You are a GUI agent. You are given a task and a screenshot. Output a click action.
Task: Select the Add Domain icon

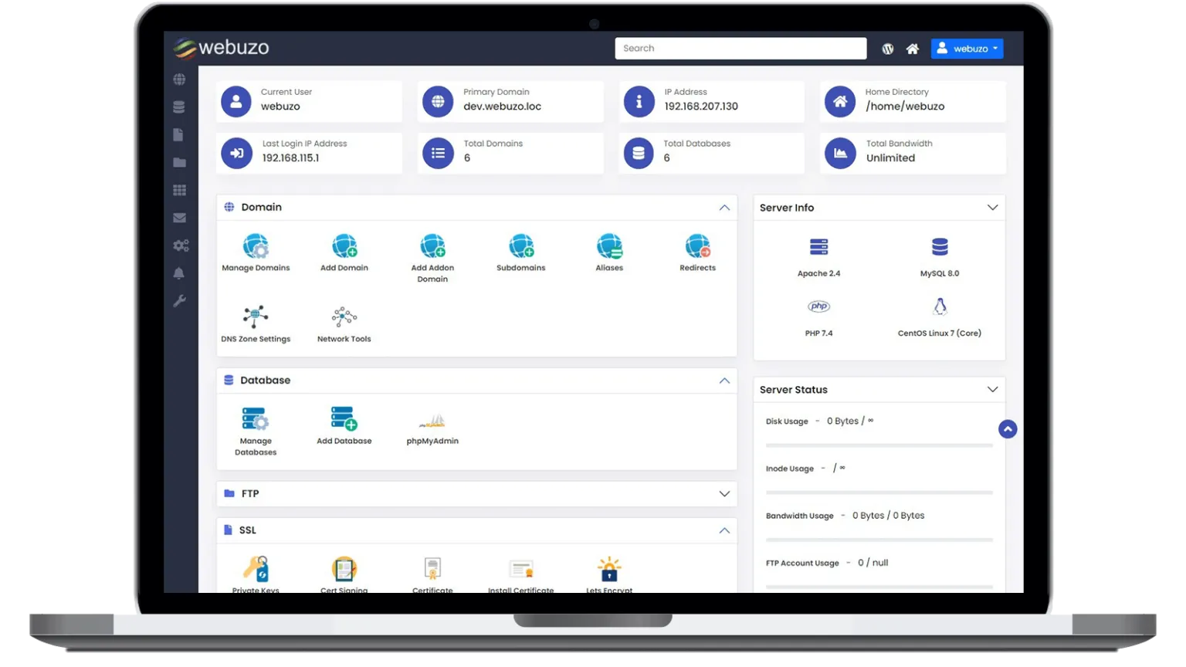(x=344, y=247)
